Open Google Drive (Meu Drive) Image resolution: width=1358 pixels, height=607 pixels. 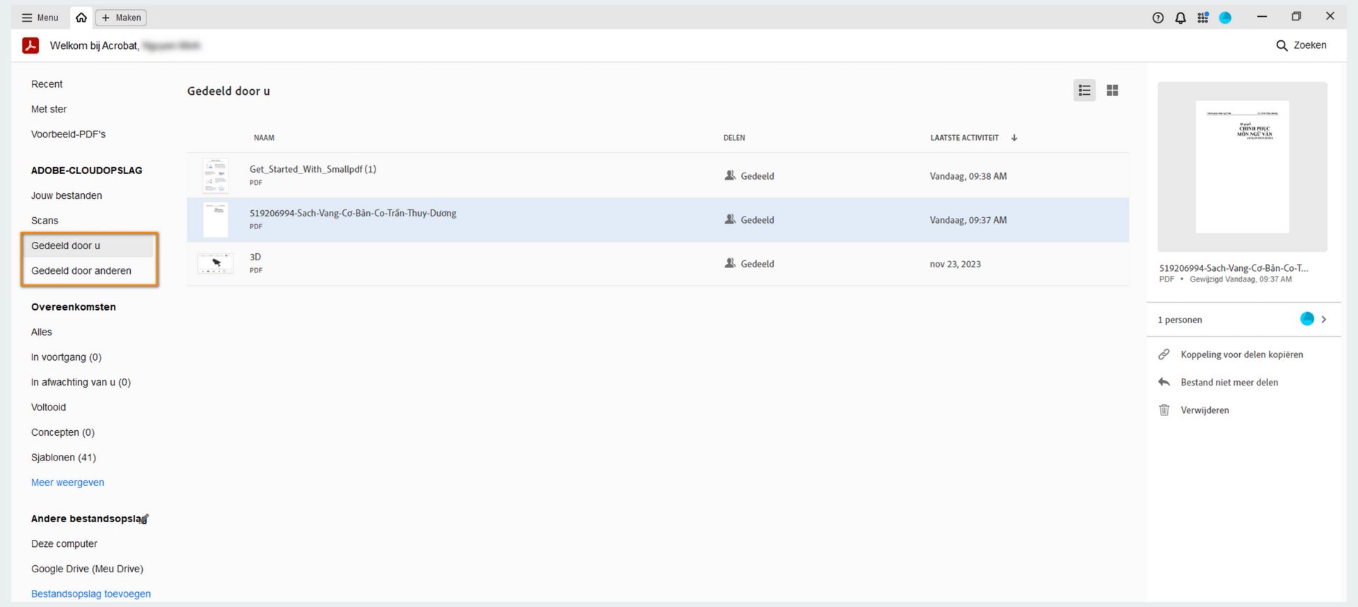[87, 569]
